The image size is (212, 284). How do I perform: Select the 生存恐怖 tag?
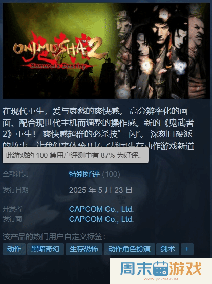click(84, 249)
